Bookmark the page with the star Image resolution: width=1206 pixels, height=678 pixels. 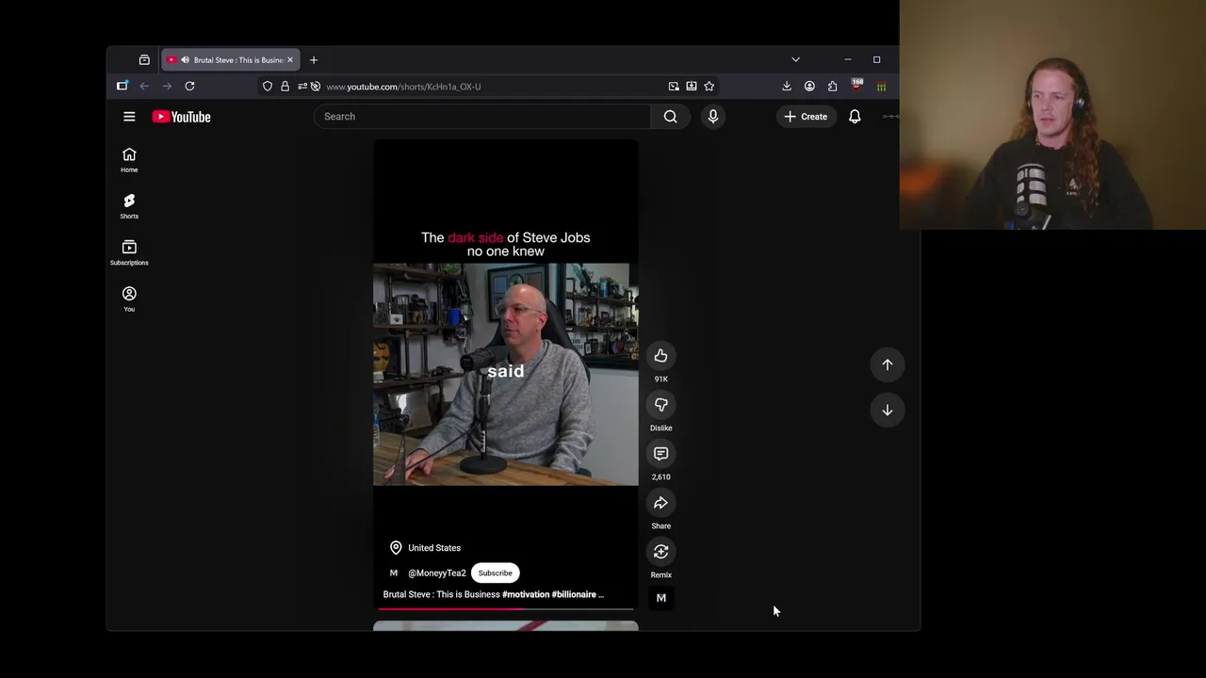pyautogui.click(x=709, y=87)
